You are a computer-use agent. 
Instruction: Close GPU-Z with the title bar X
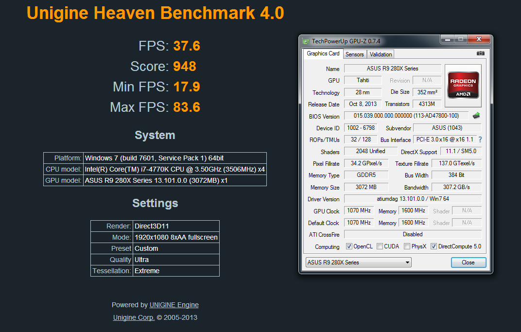pyautogui.click(x=479, y=39)
